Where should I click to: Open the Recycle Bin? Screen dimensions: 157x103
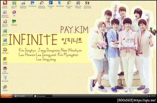click(5, 79)
